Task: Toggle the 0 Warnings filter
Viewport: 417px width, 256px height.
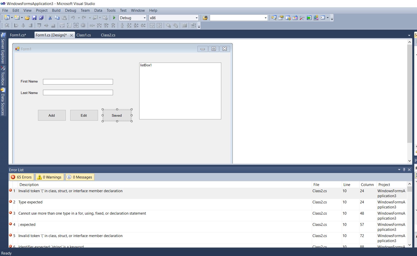Action: click(49, 177)
